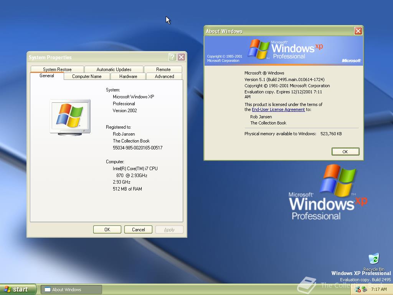Click the 'Intel(R) Core(TM) i7 CPU' line
This screenshot has width=393, height=295.
(135, 169)
